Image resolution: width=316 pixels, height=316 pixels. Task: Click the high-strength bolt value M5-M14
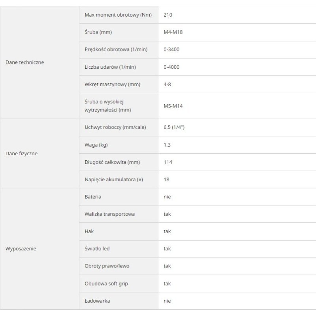coord(173,106)
